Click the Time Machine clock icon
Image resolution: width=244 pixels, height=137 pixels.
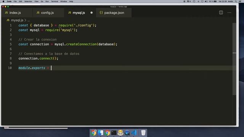pyautogui.click(x=194, y=2)
